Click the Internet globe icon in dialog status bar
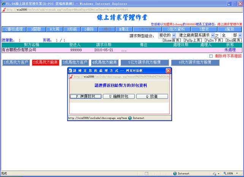 (130, 118)
